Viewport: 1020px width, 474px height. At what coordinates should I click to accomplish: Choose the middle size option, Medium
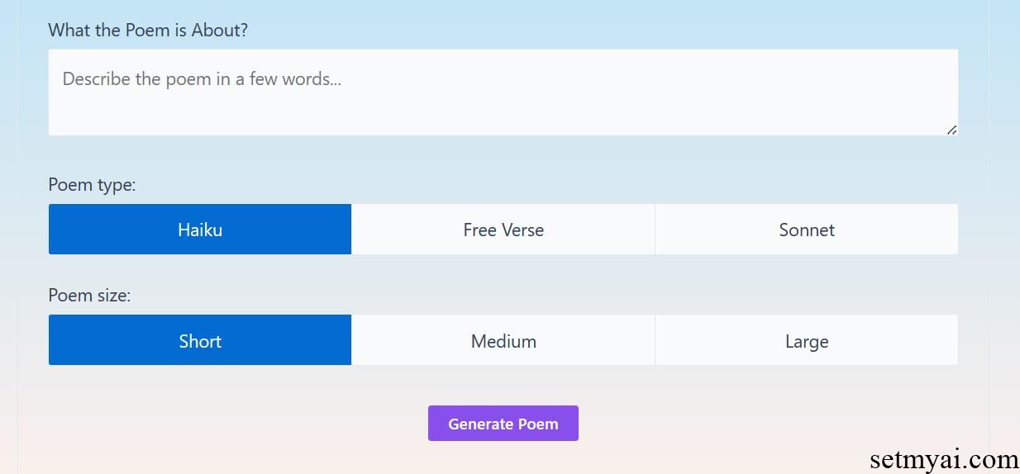point(503,340)
